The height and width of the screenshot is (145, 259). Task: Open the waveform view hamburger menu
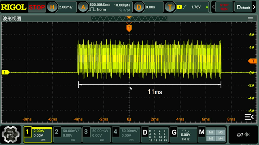pyautogui.click(x=250, y=19)
